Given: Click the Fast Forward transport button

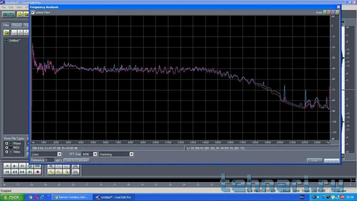Looking at the screenshot, I should (x=22, y=172).
